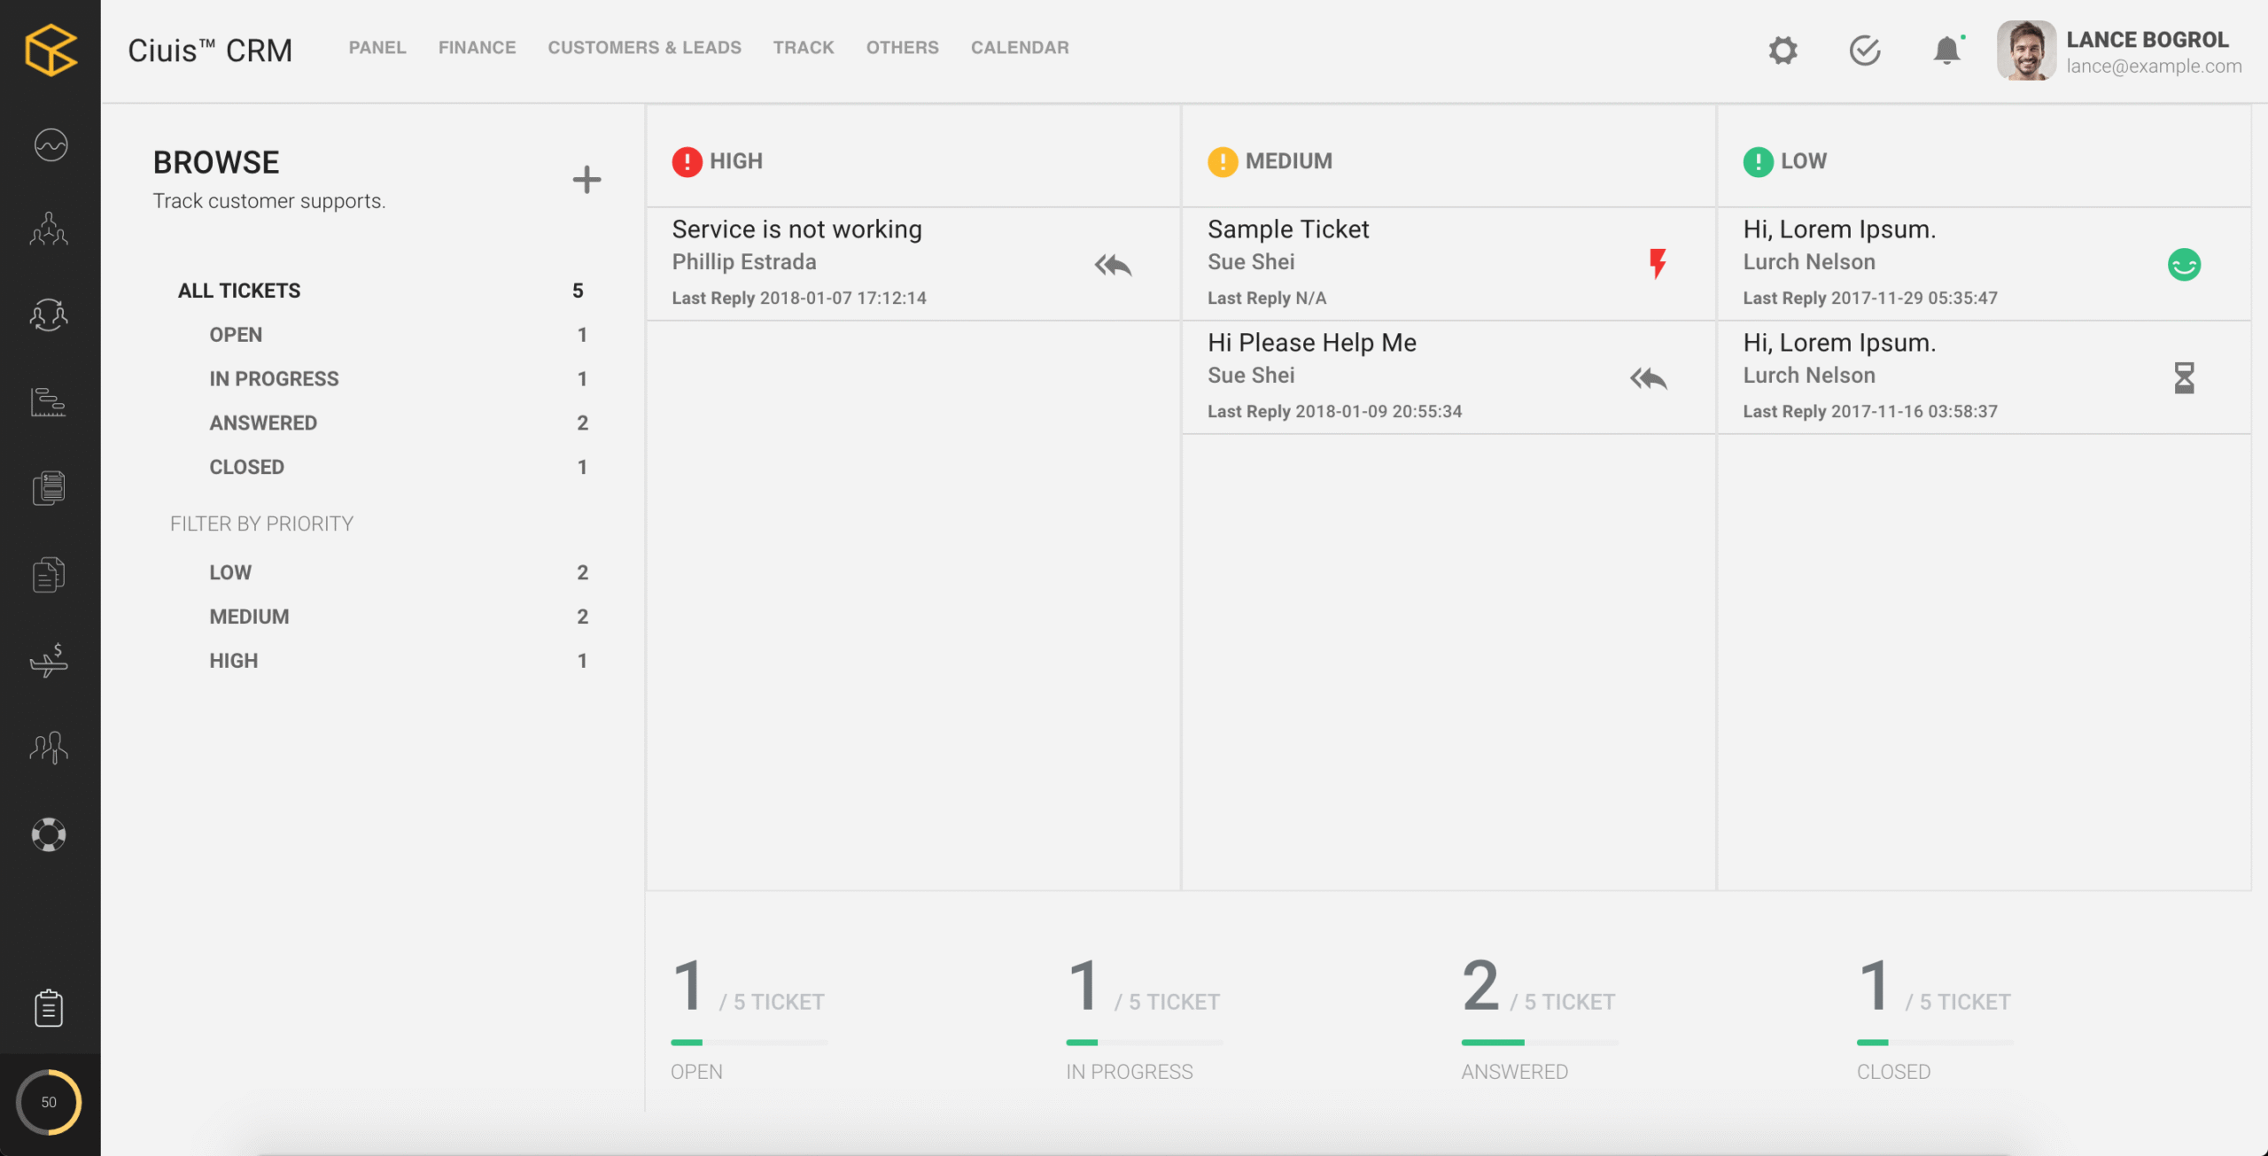Select the customers people icon in sidebar
2268x1156 pixels.
click(50, 229)
